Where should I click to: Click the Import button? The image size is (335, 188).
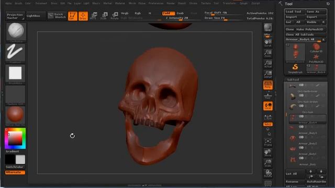coord(295,17)
